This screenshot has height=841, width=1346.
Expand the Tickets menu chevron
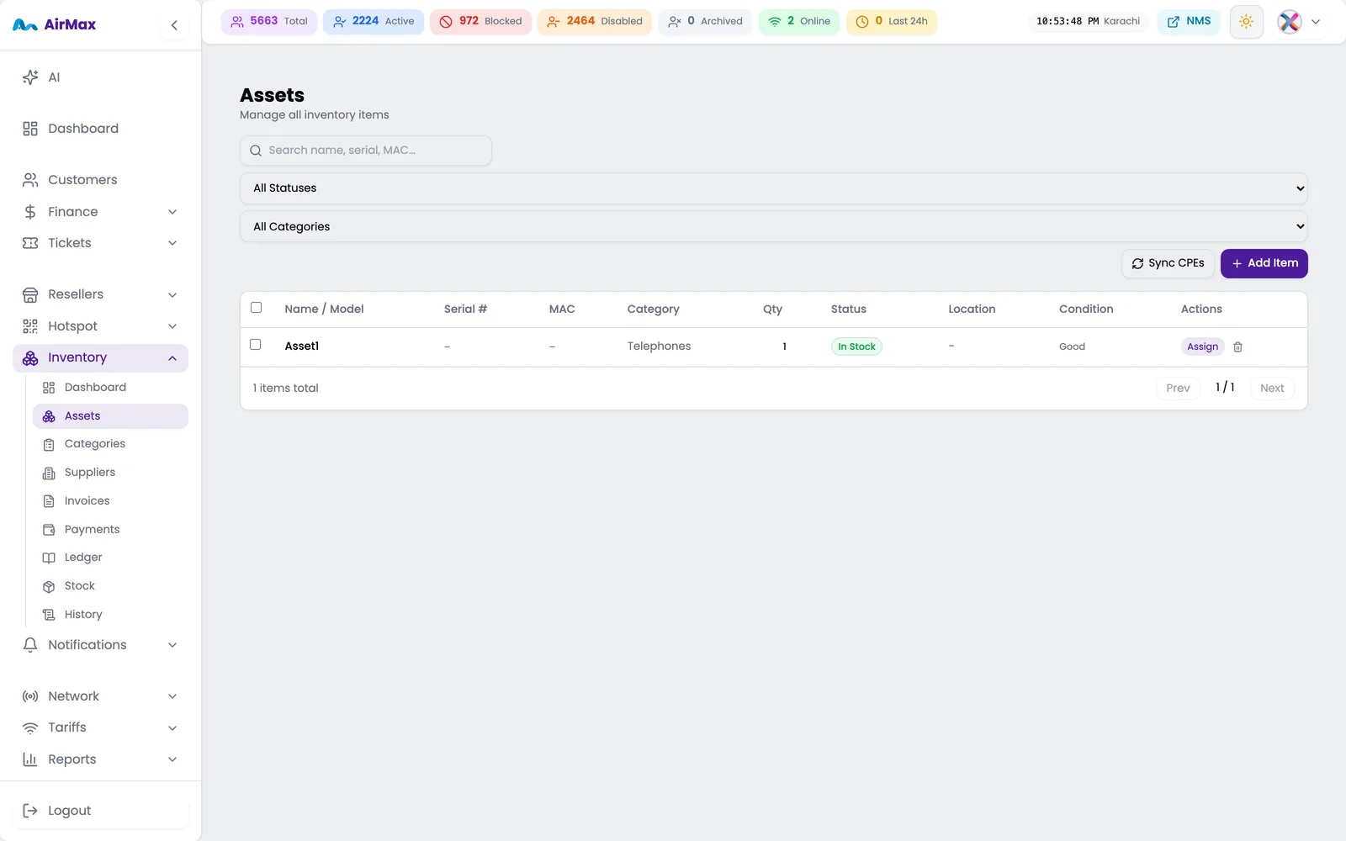172,243
